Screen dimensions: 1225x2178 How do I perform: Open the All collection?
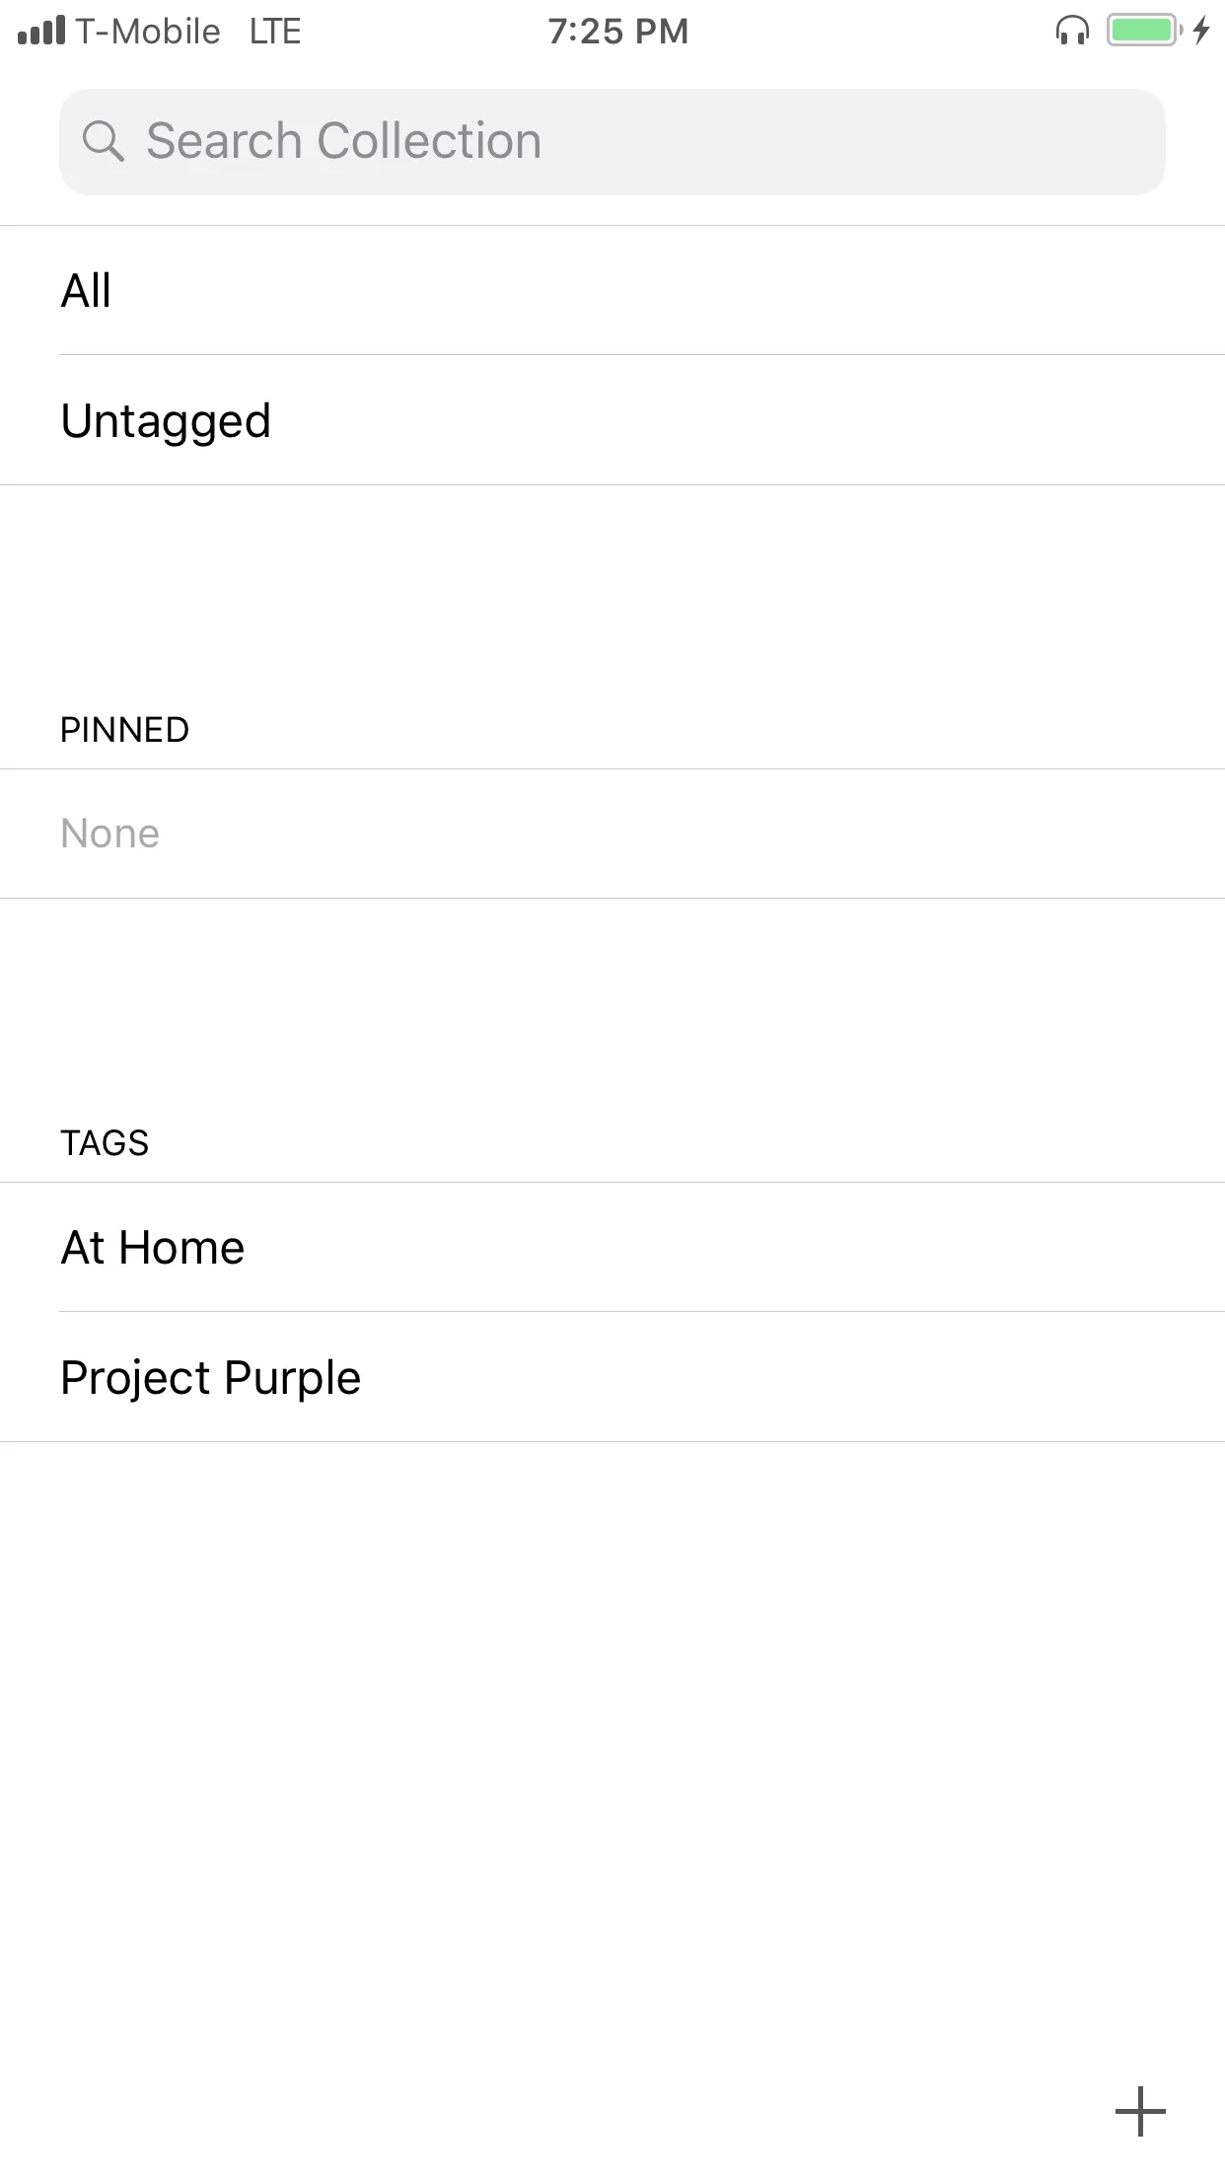[x=612, y=290]
